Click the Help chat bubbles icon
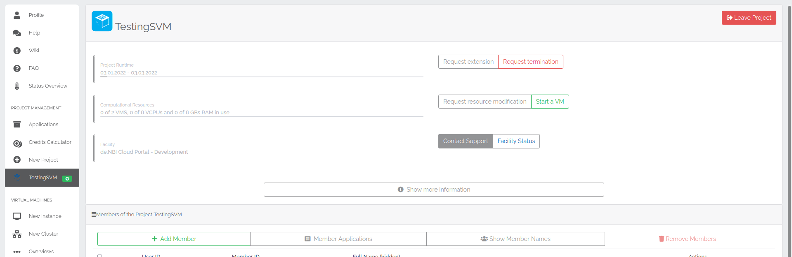 tap(17, 33)
